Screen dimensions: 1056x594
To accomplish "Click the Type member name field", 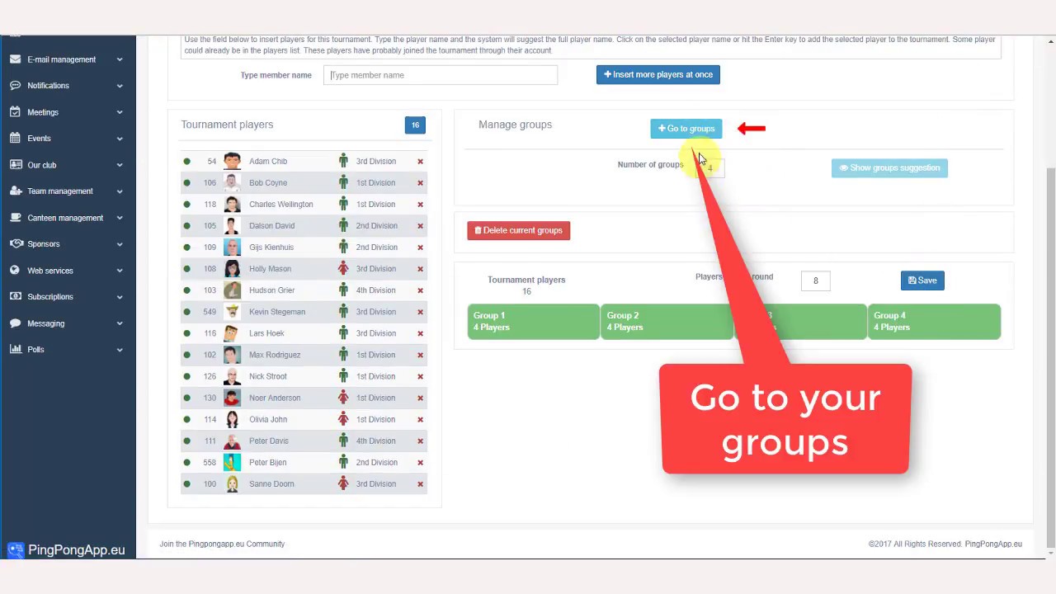I will 441,75.
